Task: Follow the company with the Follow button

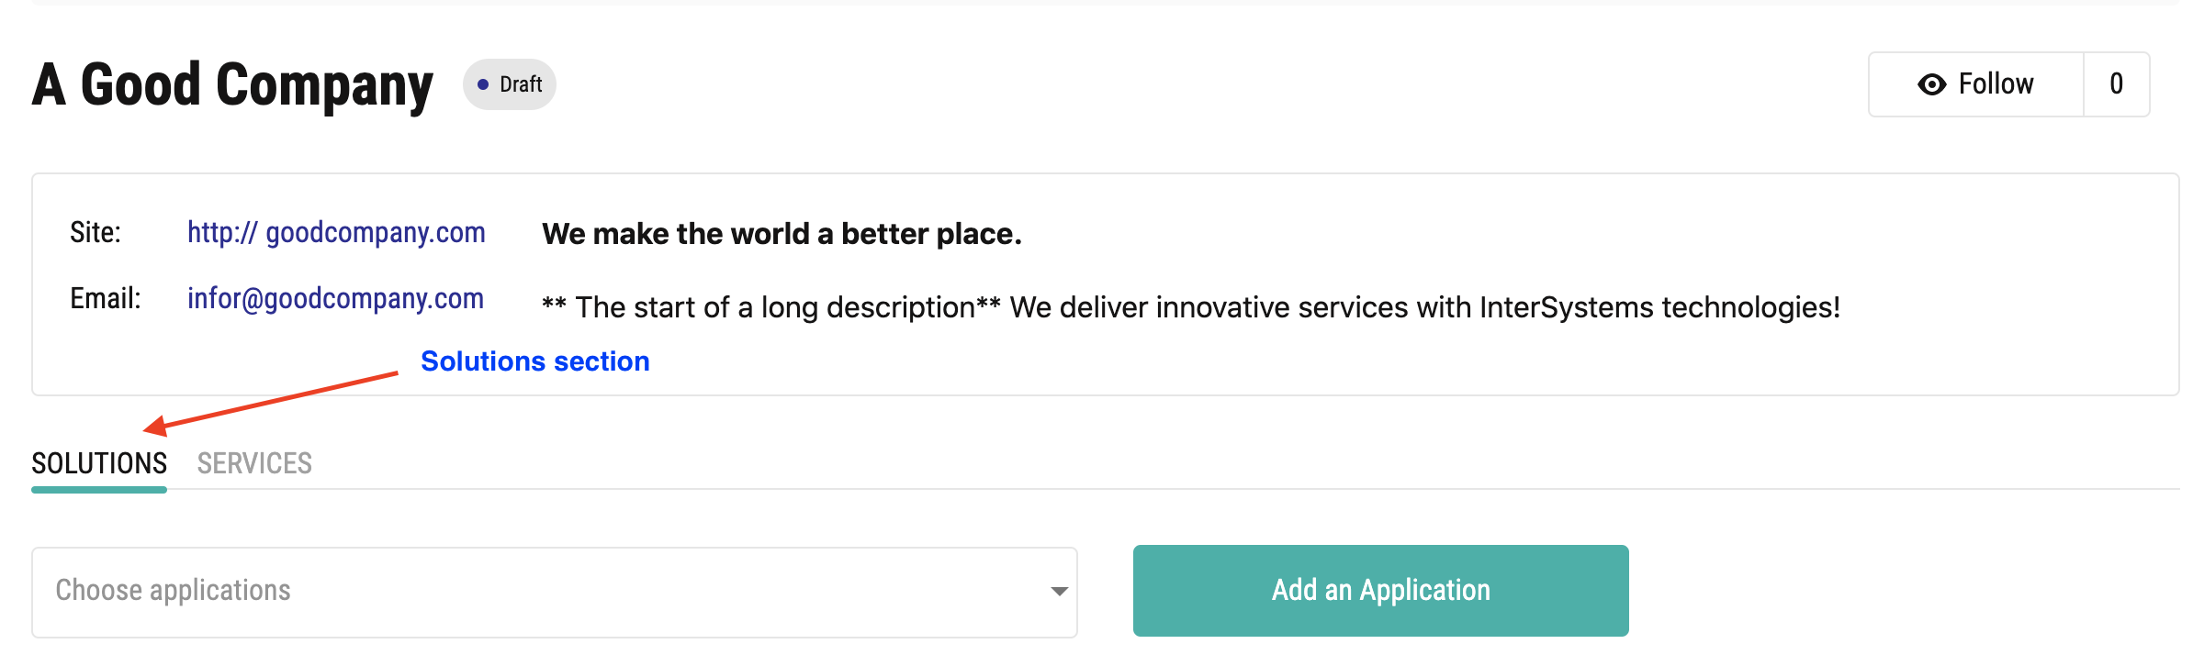Action: 1976,84
